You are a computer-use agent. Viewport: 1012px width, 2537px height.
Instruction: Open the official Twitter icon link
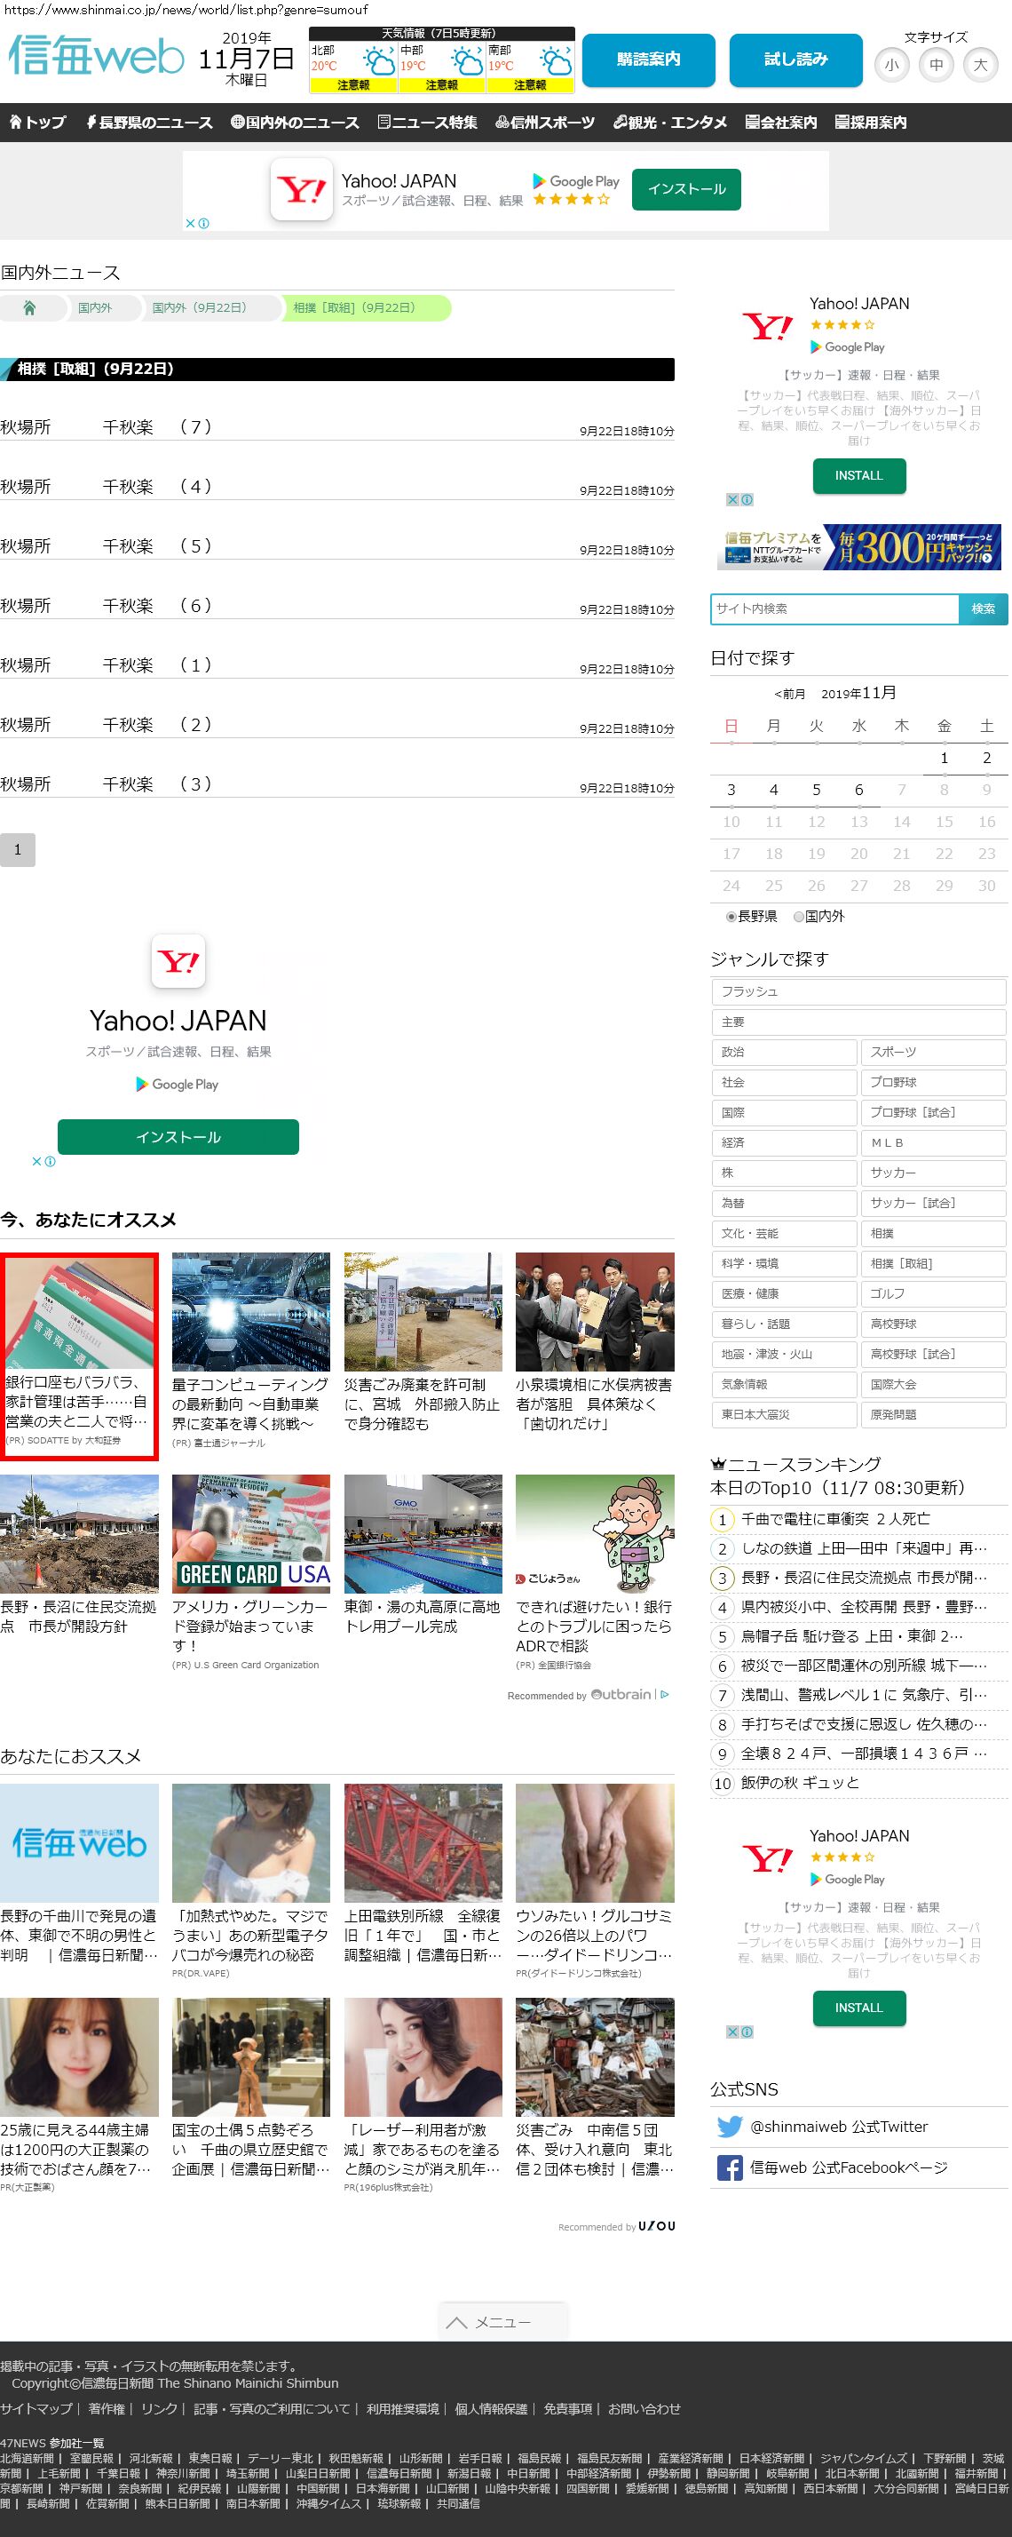(730, 2127)
